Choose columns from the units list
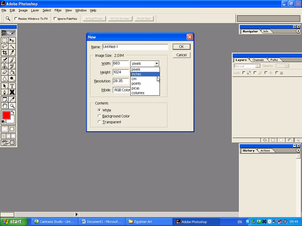The image size is (302, 226). [x=145, y=93]
